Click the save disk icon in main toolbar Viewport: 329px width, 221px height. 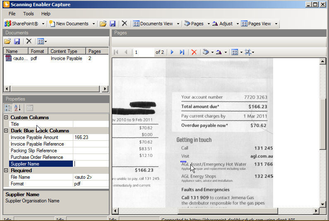point(113,24)
